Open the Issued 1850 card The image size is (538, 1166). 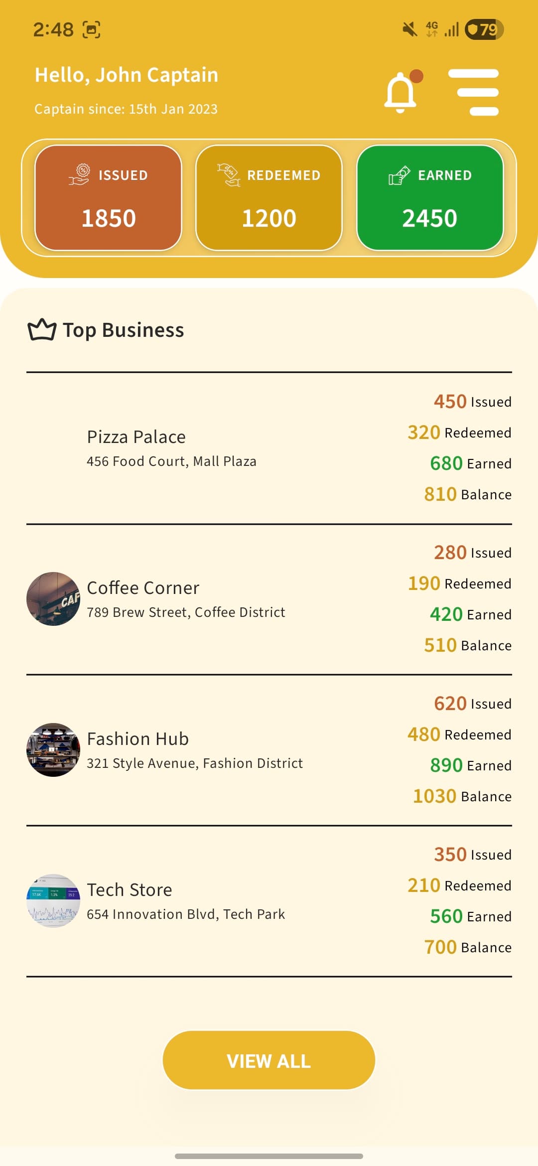[108, 198]
